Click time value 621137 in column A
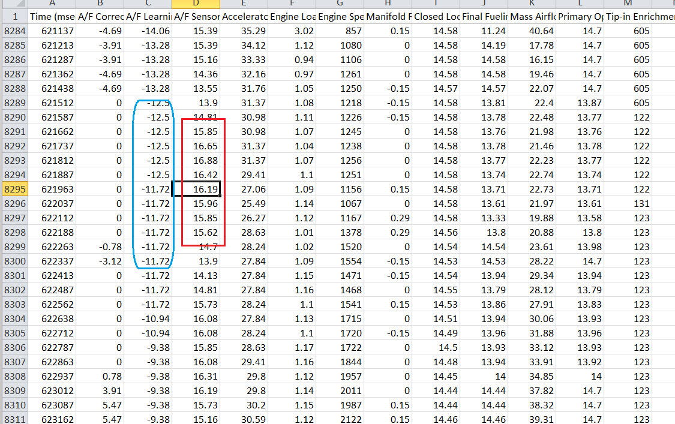This screenshot has width=675, height=424. pyautogui.click(x=52, y=31)
